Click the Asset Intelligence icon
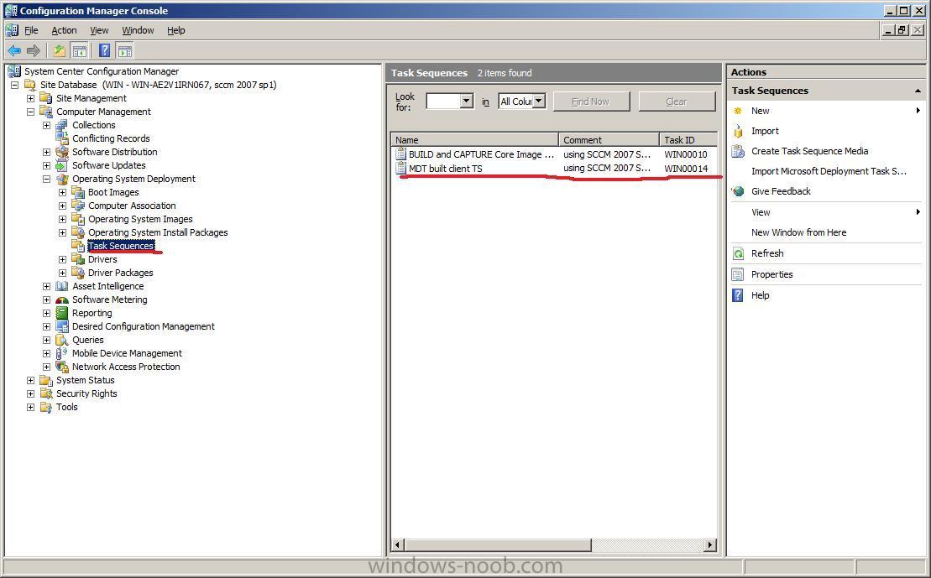 coord(62,286)
